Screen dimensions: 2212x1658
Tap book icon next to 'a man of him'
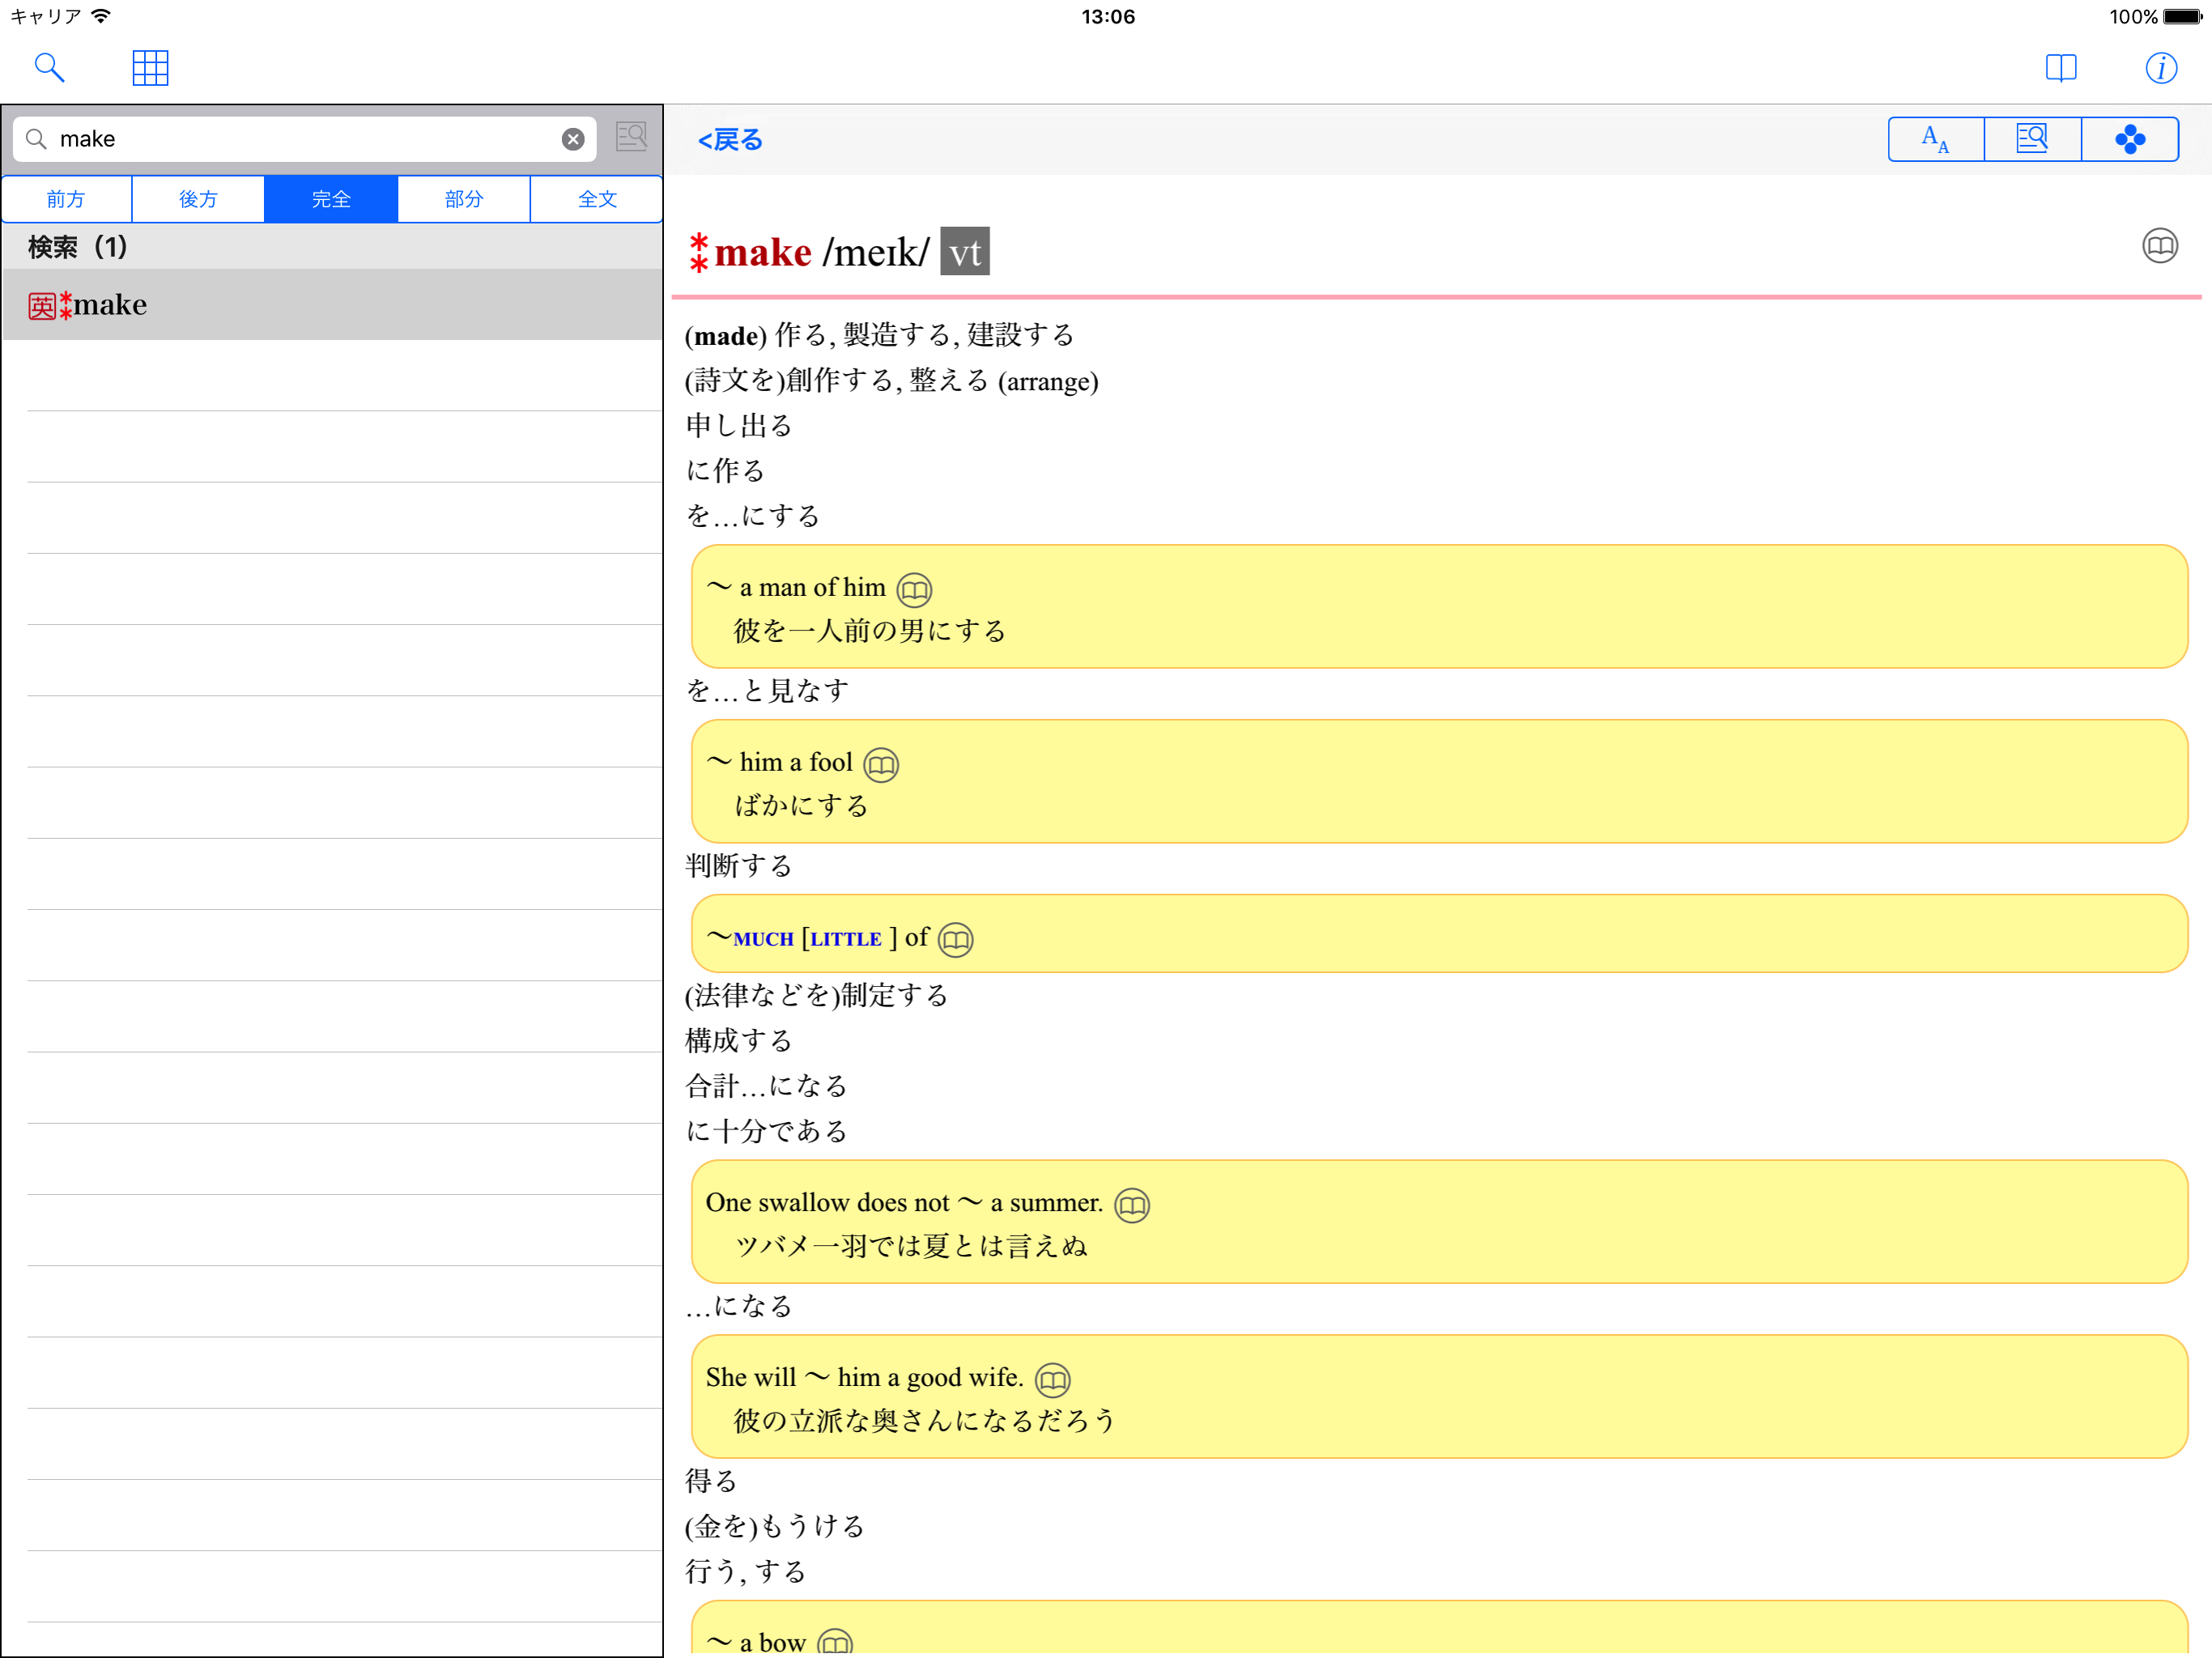914,590
